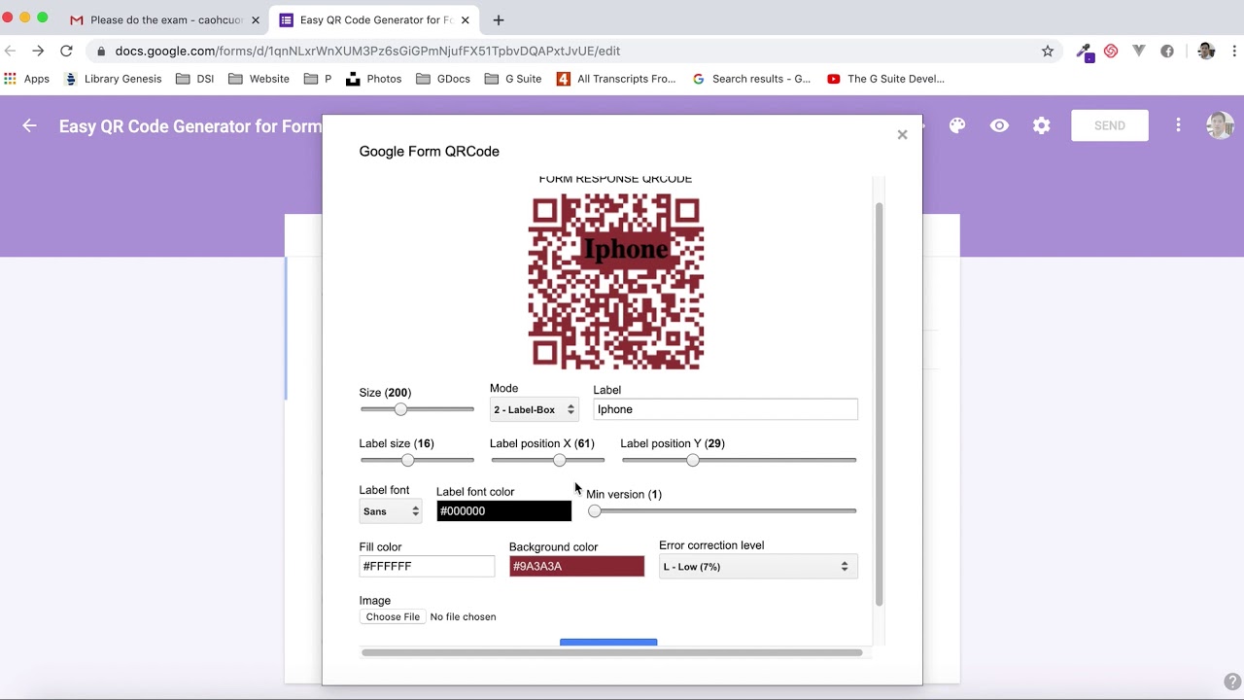
Task: Click the dialog vertical scrollbar
Action: pos(880,403)
